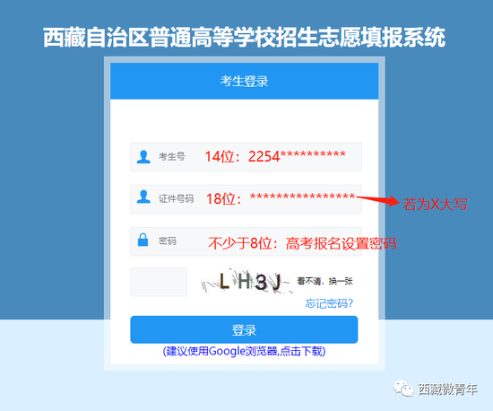
Task: Open the 建议使用Google浏览器,点击下载 link
Action: tap(244, 351)
